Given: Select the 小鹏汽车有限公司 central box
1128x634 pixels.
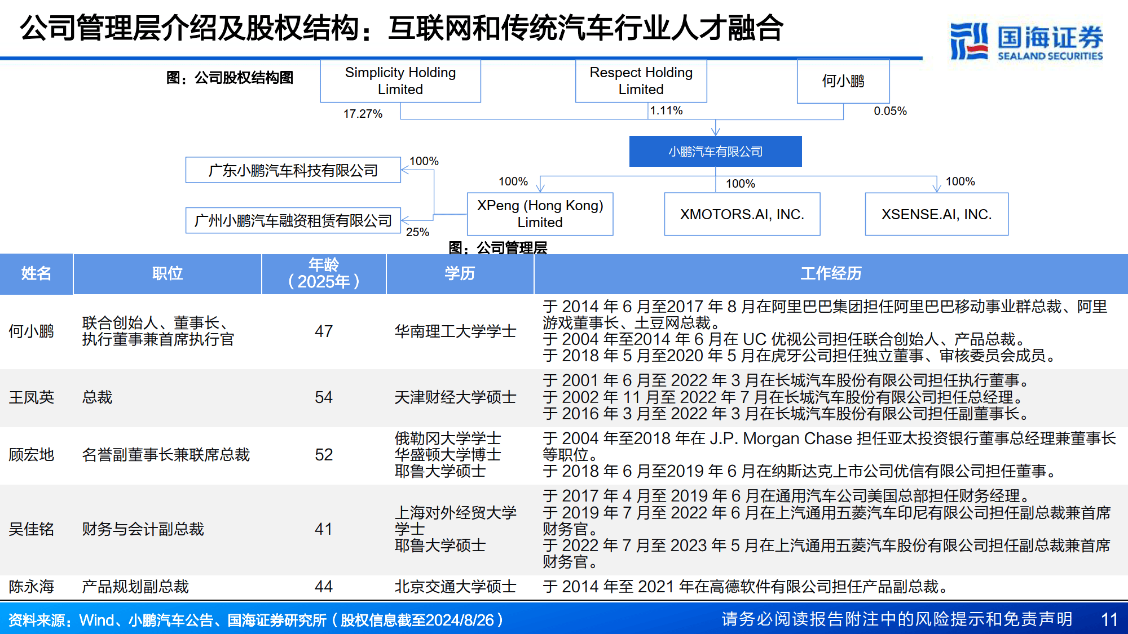Looking at the screenshot, I should click(x=715, y=151).
